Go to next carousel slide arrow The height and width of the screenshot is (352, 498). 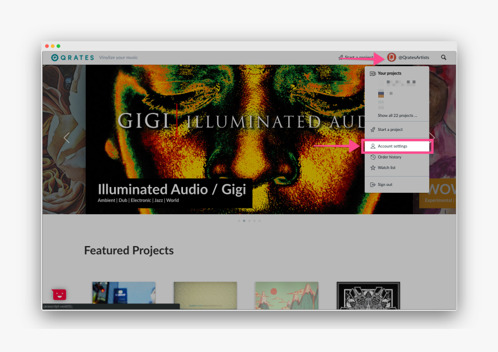432,138
